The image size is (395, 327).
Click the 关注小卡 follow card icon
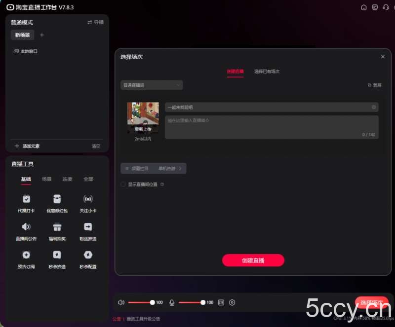88,199
